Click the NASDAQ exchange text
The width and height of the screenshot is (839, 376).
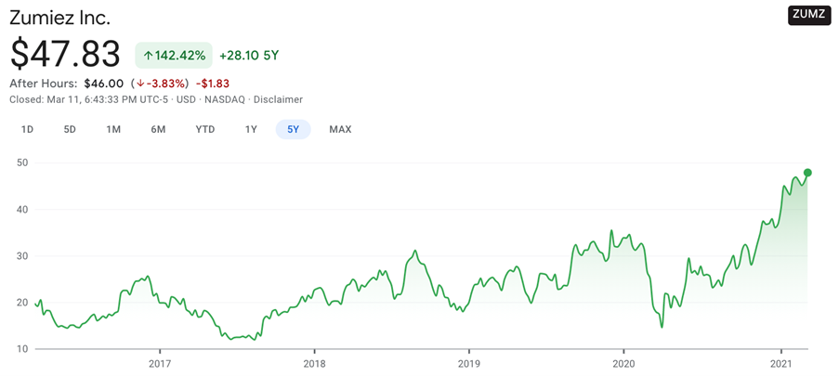coord(225,99)
